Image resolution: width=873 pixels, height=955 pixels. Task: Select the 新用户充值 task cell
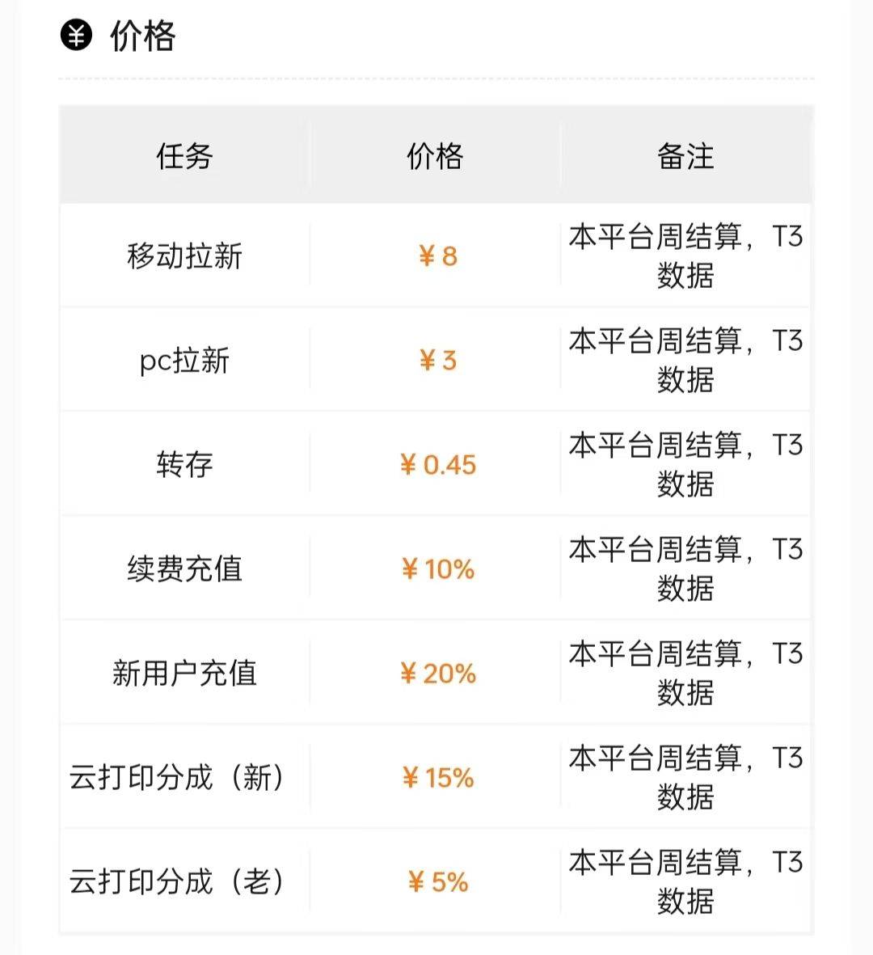[x=184, y=673]
